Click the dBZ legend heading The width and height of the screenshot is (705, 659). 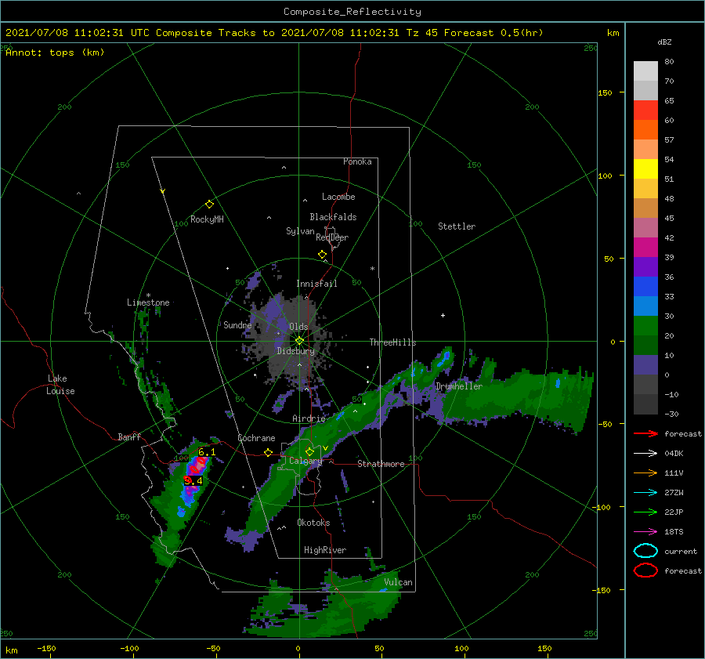(x=664, y=42)
